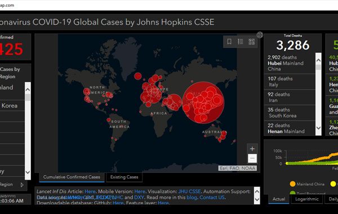Click the deaths list down arrow
Viewport: 338px width, 214px height.
(318, 128)
